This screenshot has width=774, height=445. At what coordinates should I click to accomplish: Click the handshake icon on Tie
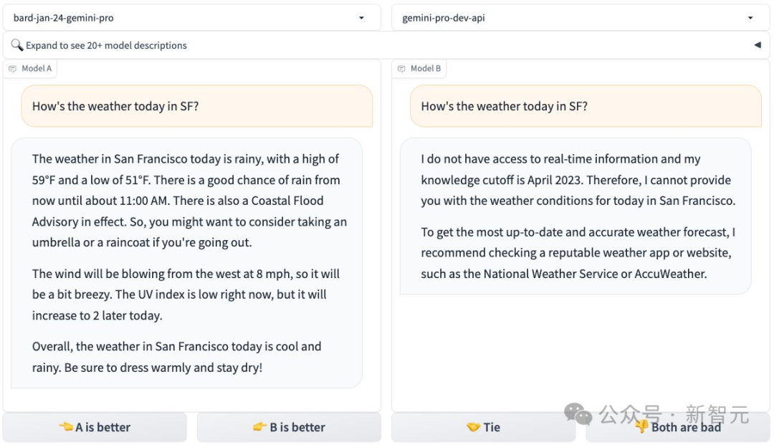[473, 427]
